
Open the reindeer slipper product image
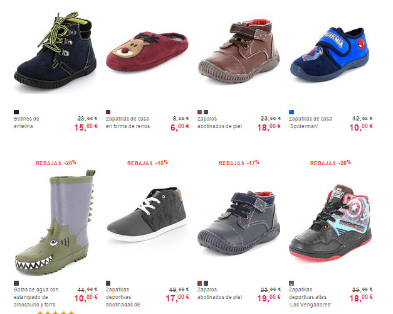pyautogui.click(x=147, y=51)
